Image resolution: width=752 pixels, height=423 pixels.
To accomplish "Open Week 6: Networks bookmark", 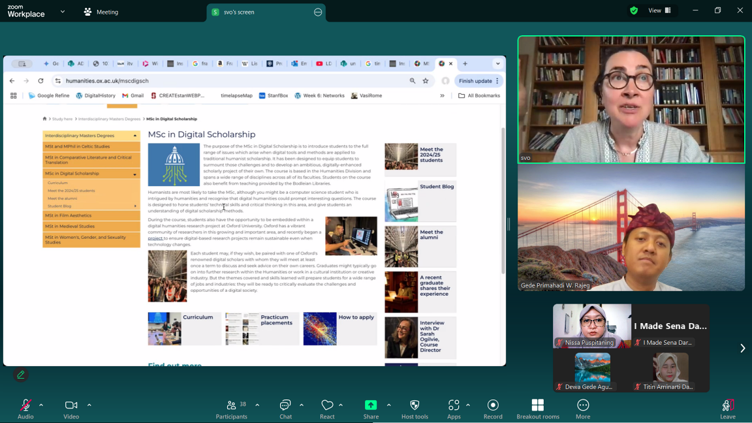I will [319, 96].
